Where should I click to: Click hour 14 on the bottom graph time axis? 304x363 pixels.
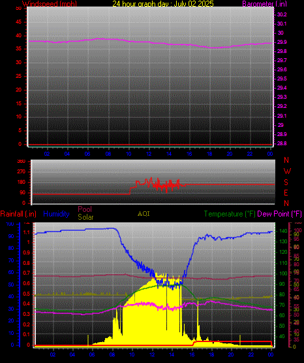[172, 354]
